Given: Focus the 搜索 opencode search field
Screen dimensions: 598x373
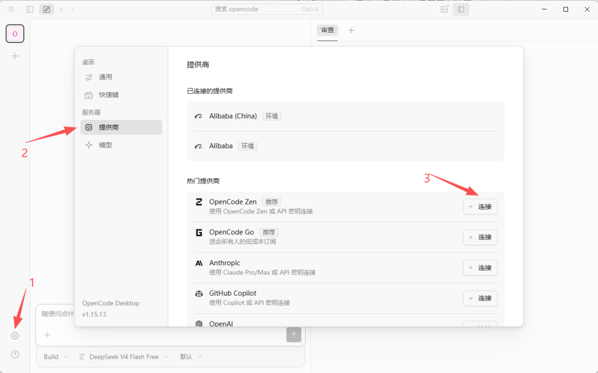Looking at the screenshot, I should tap(267, 9).
